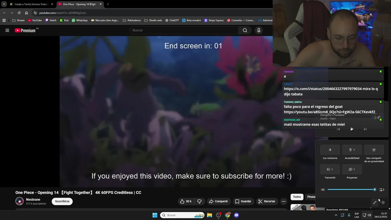Expand the Proyectar display tile
Screen dimensions: 391x220
click(352, 169)
